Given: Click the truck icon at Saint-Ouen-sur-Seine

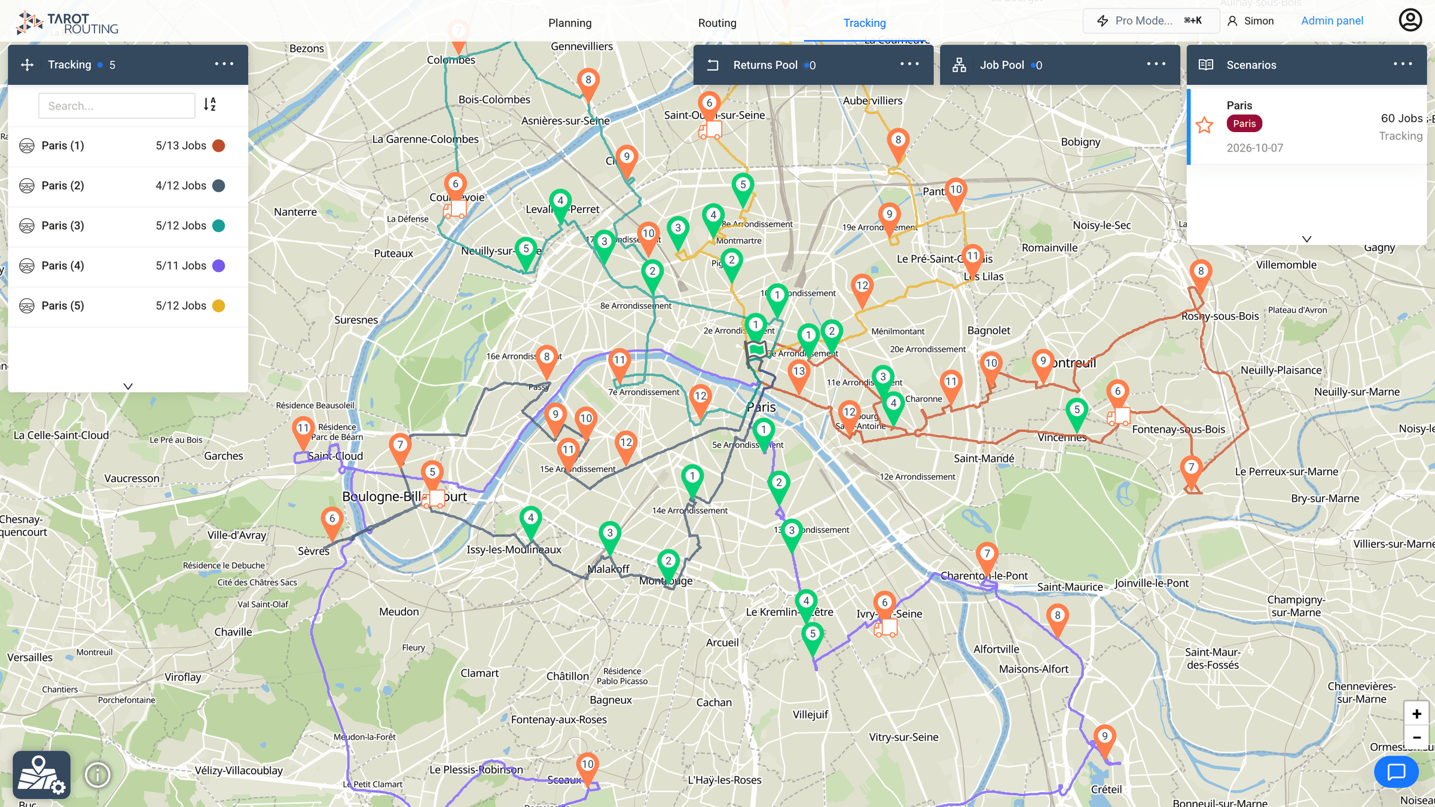Looking at the screenshot, I should click(x=710, y=130).
